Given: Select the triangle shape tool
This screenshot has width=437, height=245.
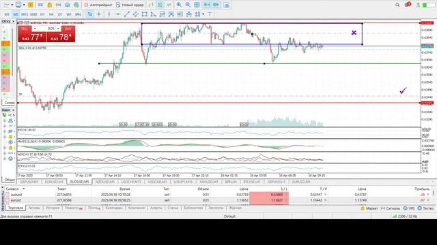Looking at the screenshot, I should click(x=153, y=14).
